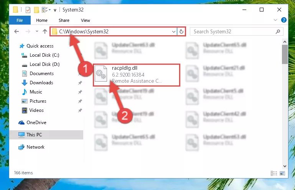This screenshot has height=190, width=295.
Task: Switch to Details view layout
Action: tap(274, 173)
